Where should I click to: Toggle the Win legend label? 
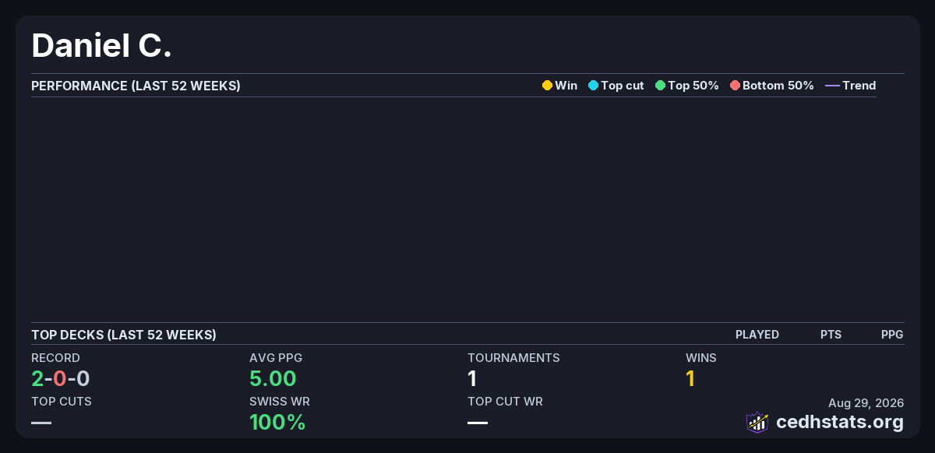coord(566,86)
